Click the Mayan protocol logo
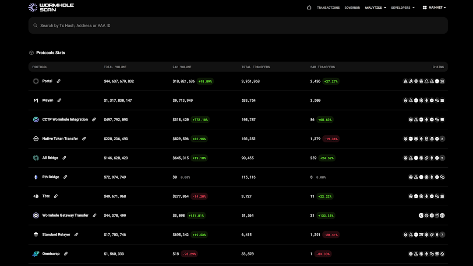The width and height of the screenshot is (473, 266). click(x=36, y=100)
